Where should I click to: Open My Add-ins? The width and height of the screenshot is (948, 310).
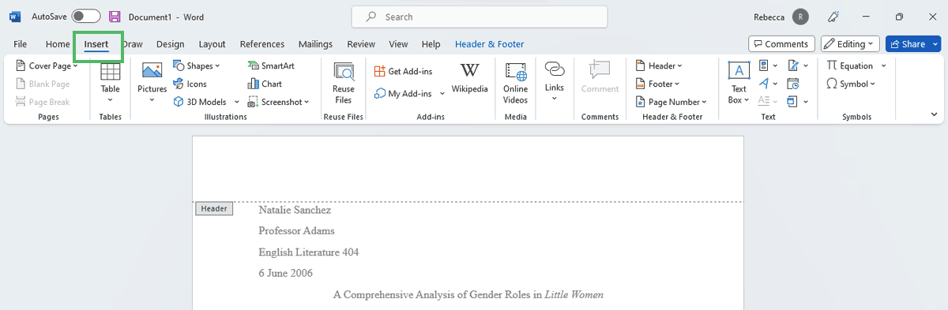click(x=404, y=93)
